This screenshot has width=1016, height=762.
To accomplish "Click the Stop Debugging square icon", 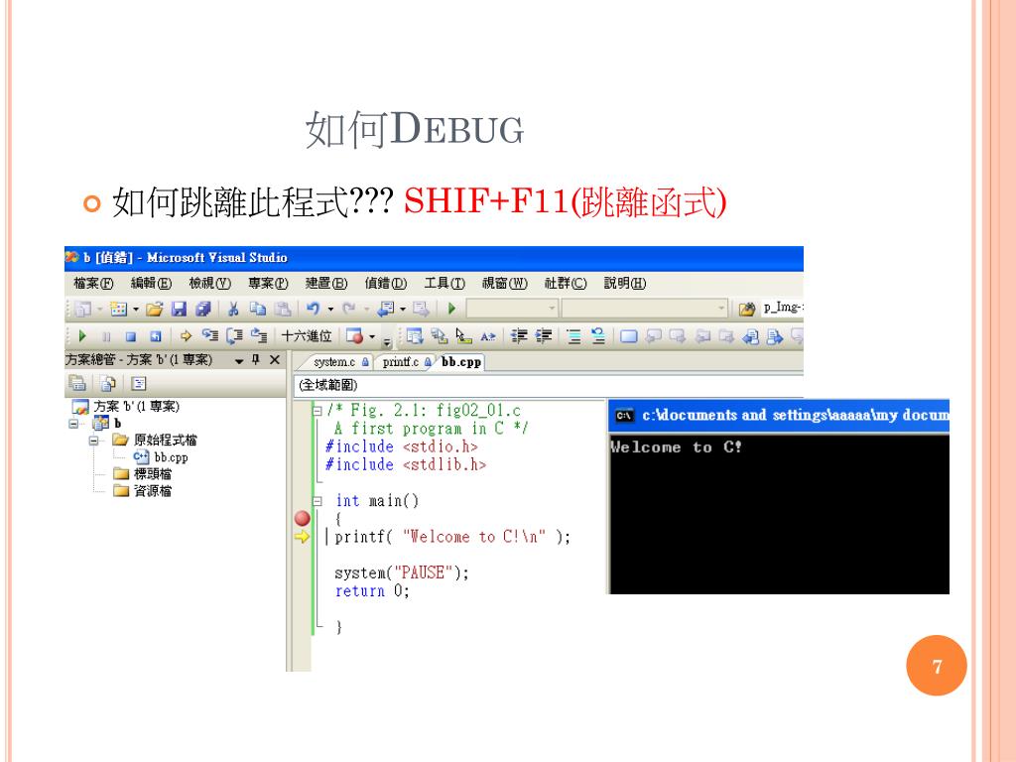I will coord(131,336).
